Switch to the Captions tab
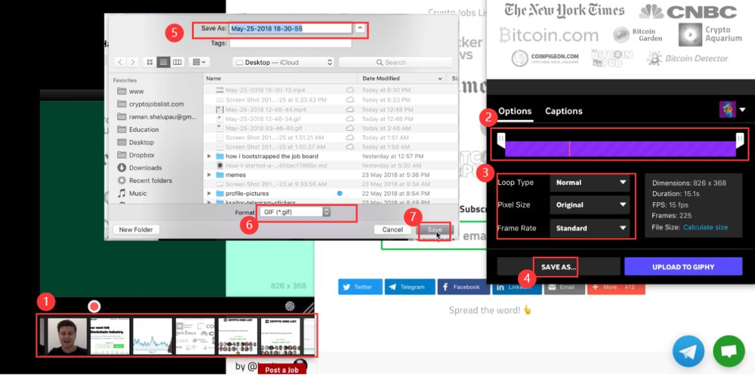The width and height of the screenshot is (755, 377). 563,111
